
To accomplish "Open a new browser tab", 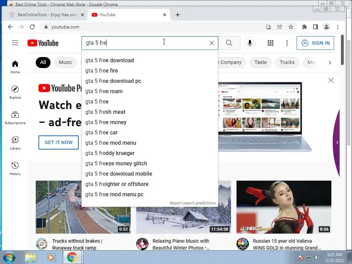I will 178,15.
